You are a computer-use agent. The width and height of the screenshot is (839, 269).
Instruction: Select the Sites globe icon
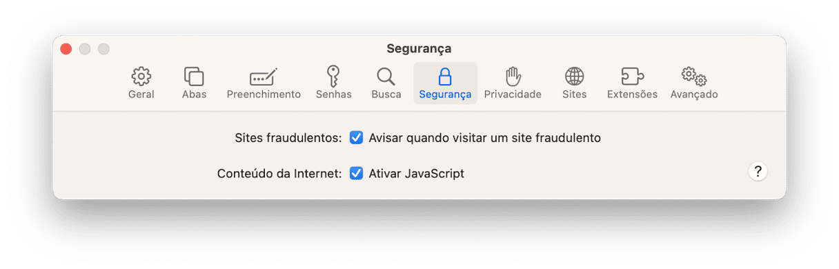coord(574,76)
